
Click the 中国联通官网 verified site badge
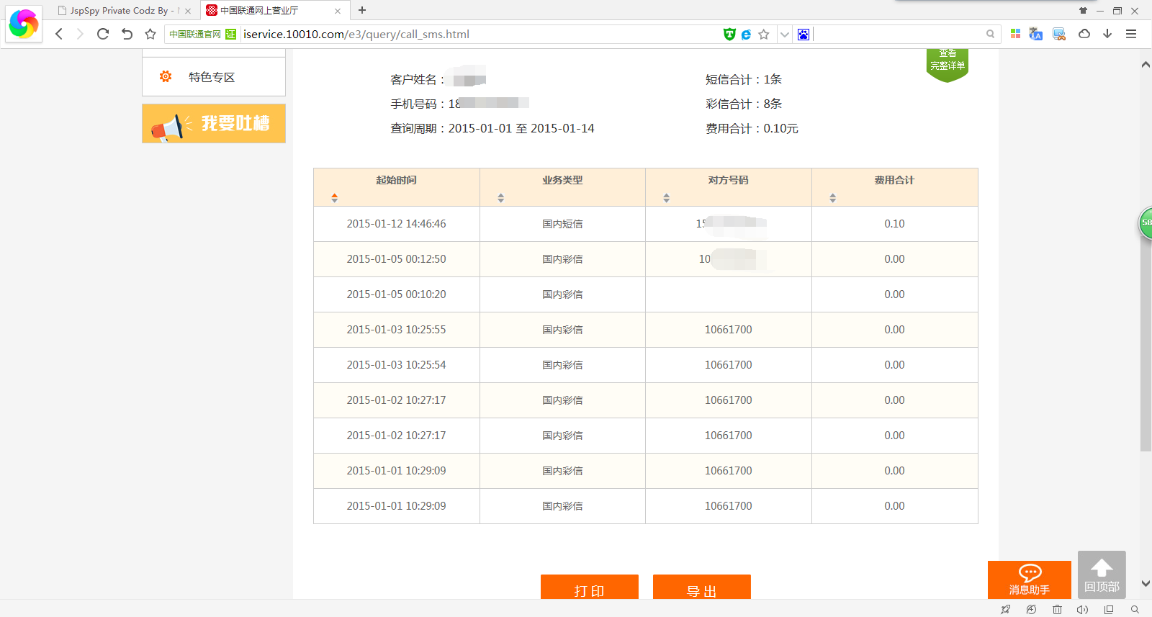click(202, 34)
